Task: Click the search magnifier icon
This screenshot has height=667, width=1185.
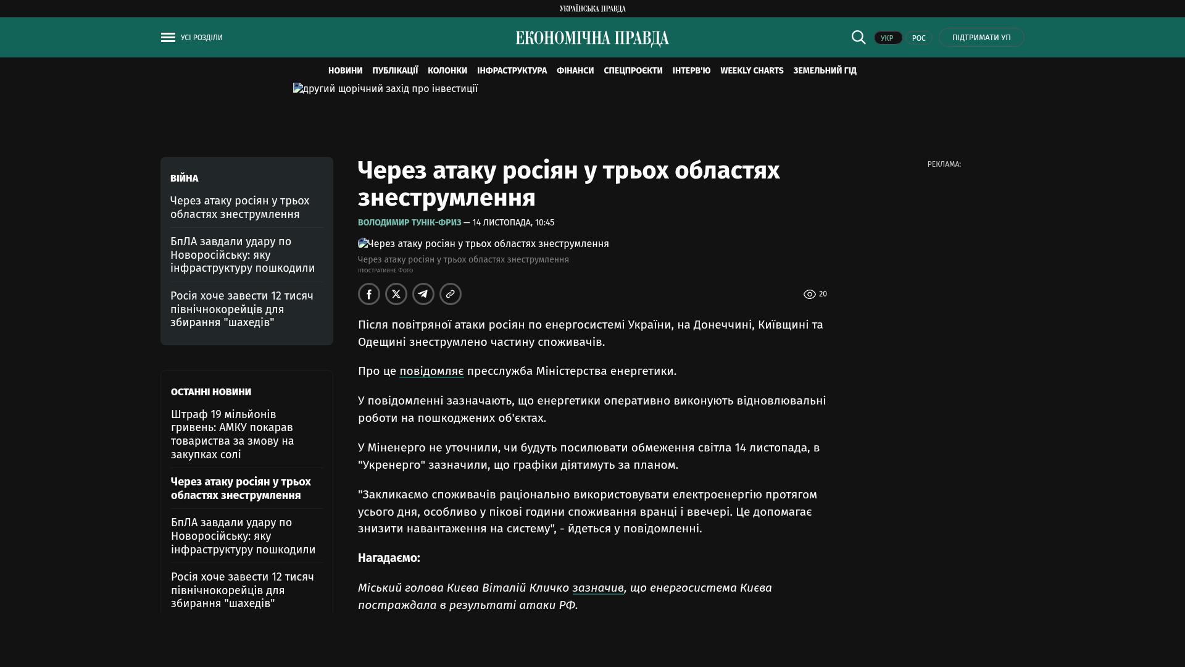Action: pyautogui.click(x=859, y=38)
